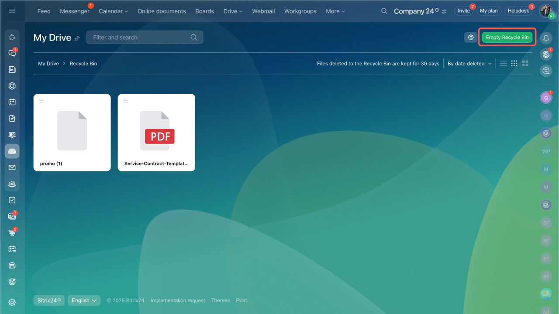
Task: Go to Workgroups in top menu
Action: click(300, 11)
